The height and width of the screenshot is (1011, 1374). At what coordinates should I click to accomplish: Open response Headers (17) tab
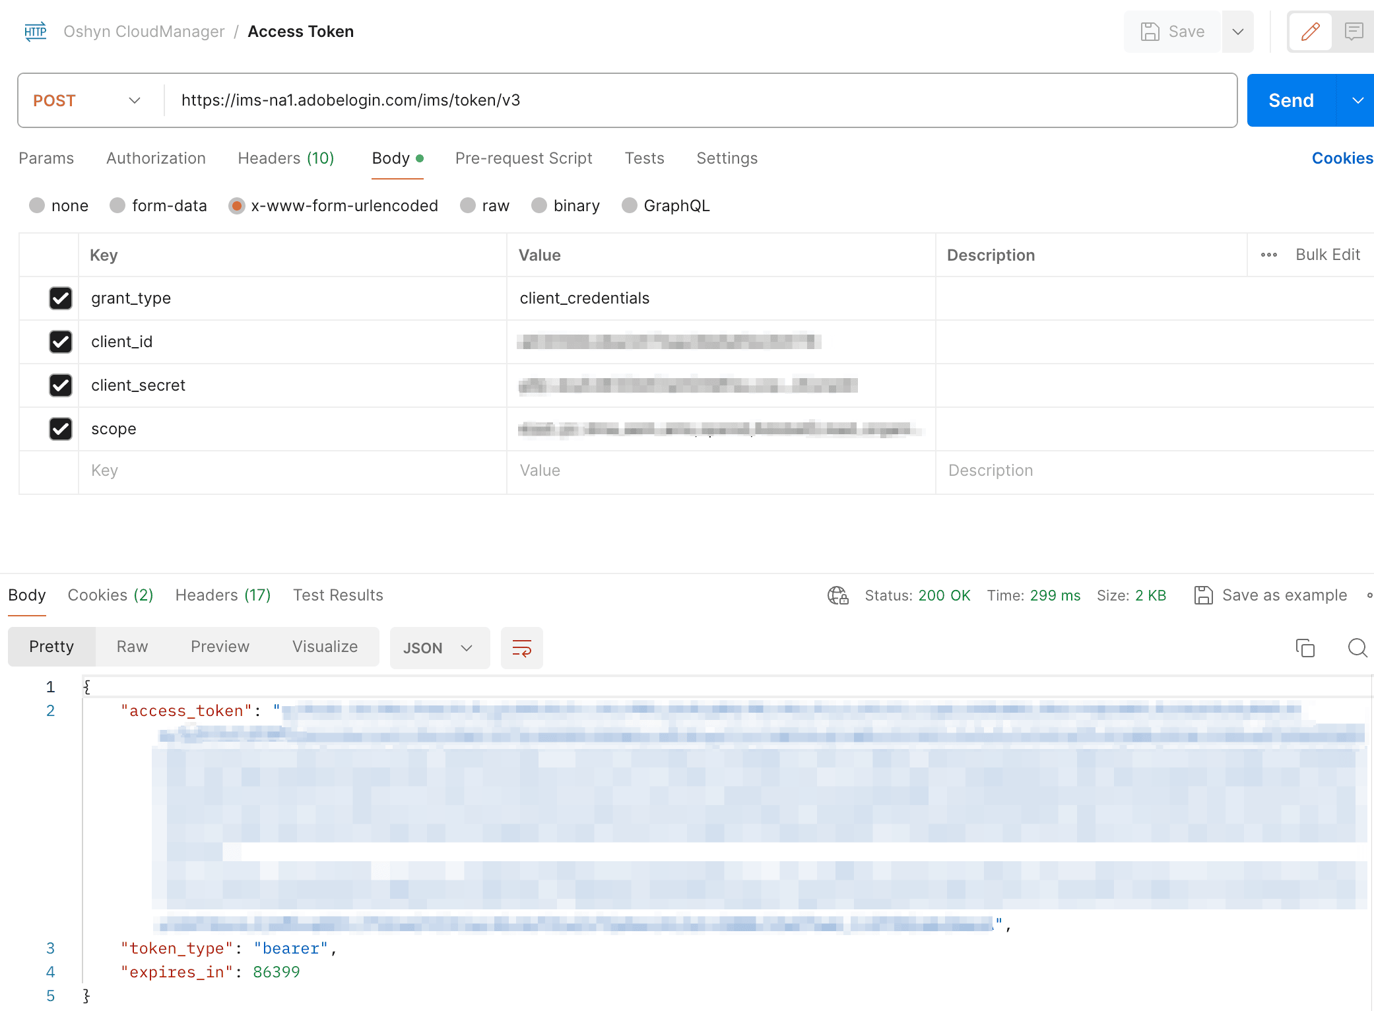(x=223, y=595)
